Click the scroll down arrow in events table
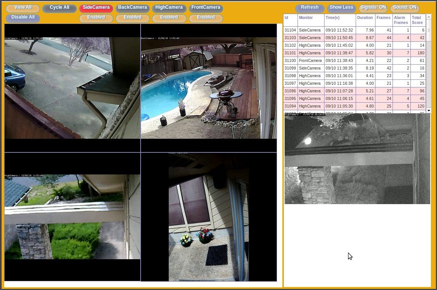Image resolution: width=437 pixels, height=290 pixels. (x=429, y=111)
